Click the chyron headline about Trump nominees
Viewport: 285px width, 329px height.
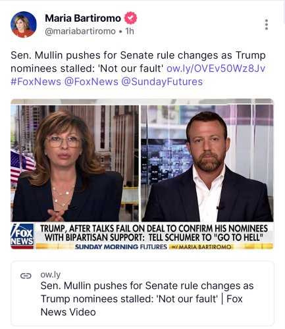[154, 233]
